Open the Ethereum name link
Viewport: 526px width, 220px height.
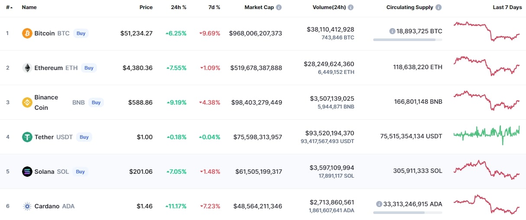pyautogui.click(x=48, y=68)
